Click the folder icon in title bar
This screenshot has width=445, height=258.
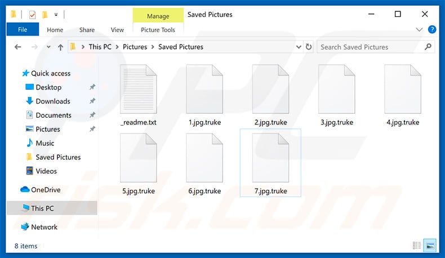14,14
